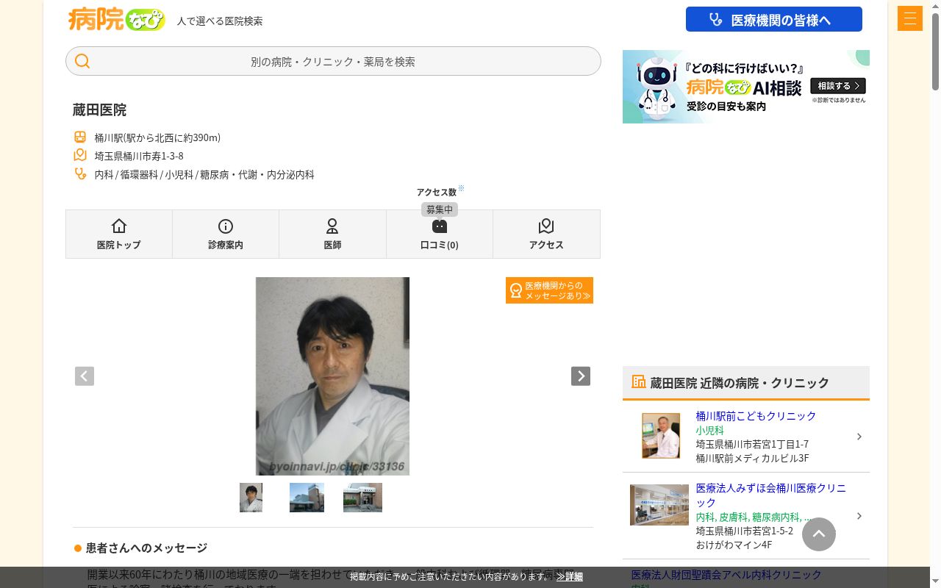Screen dimensions: 941x588
Task: Show the previous clinic photo
Action: click(85, 376)
